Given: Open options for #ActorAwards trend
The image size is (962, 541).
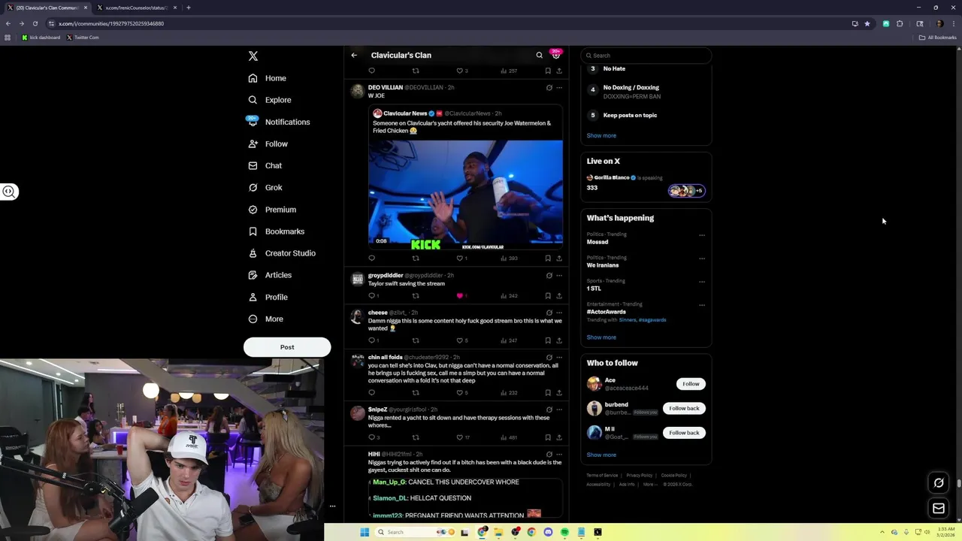Looking at the screenshot, I should pos(702,305).
